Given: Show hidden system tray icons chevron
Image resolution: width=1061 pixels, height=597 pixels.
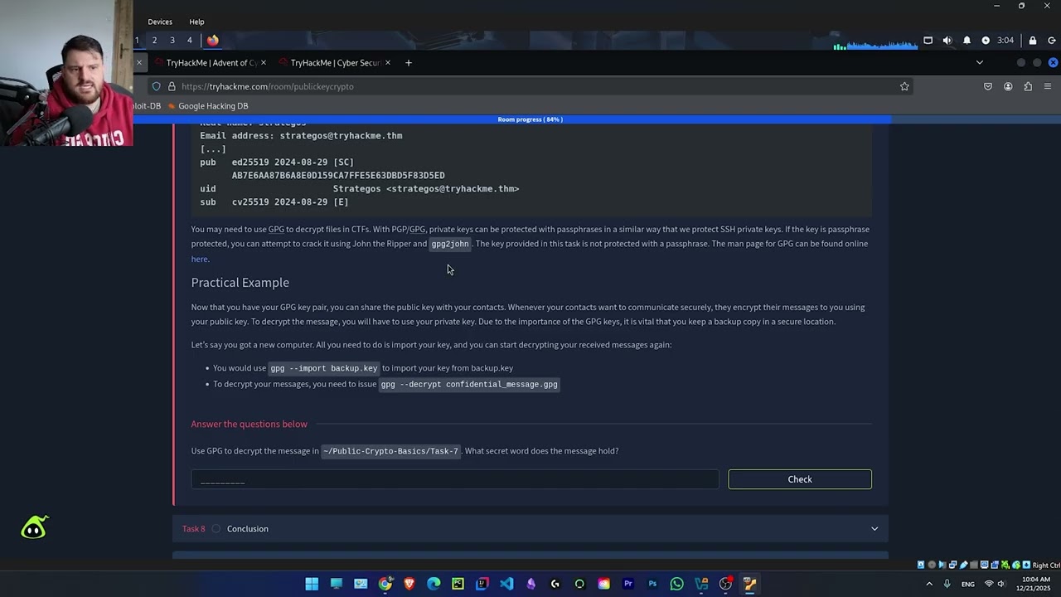Looking at the screenshot, I should click(x=929, y=584).
